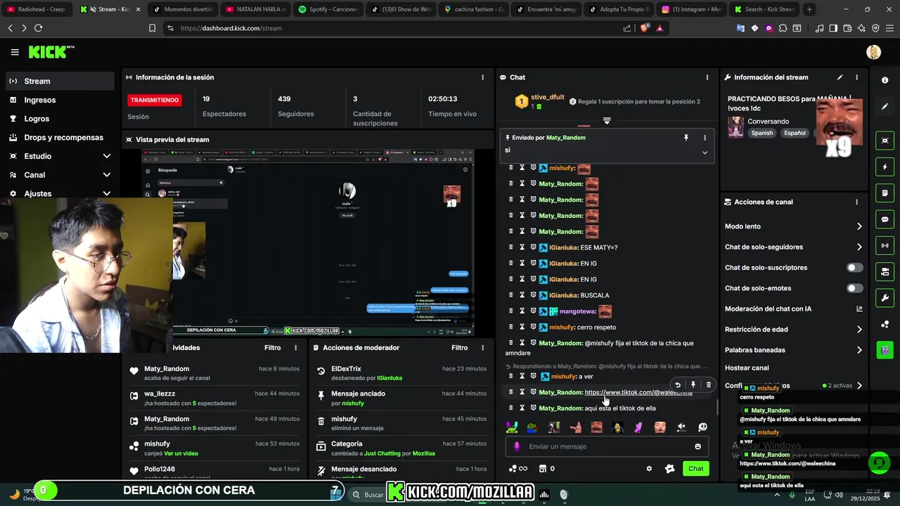Viewport: 900px width, 506px height.
Task: Open Chat de solo-seguidores options arrow
Action: pyautogui.click(x=859, y=247)
